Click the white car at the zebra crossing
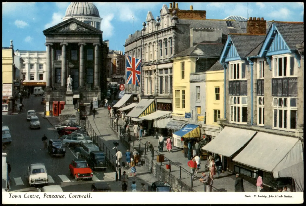The width and height of the screenshot is (306, 206). 38,174
